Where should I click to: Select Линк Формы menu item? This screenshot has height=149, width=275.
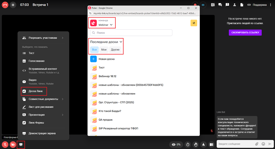[x=43, y=123]
